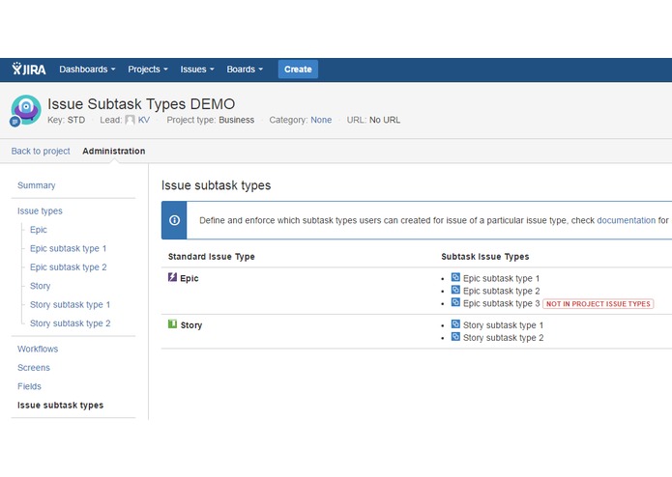Click the Project type Business text
Image resolution: width=672 pixels, height=477 pixels.
(211, 120)
